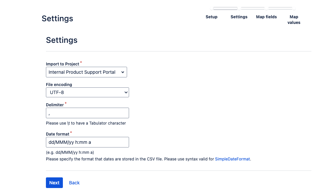Click the Internal Product Support Portal project selector

pos(86,72)
